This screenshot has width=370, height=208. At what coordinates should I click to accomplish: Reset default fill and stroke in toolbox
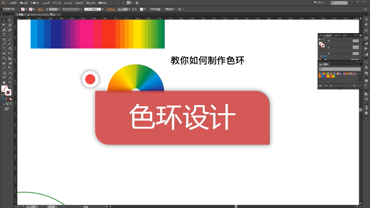[x=3, y=94]
